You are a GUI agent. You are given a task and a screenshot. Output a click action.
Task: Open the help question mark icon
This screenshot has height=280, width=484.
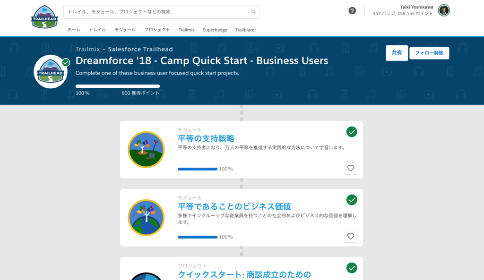pos(352,11)
